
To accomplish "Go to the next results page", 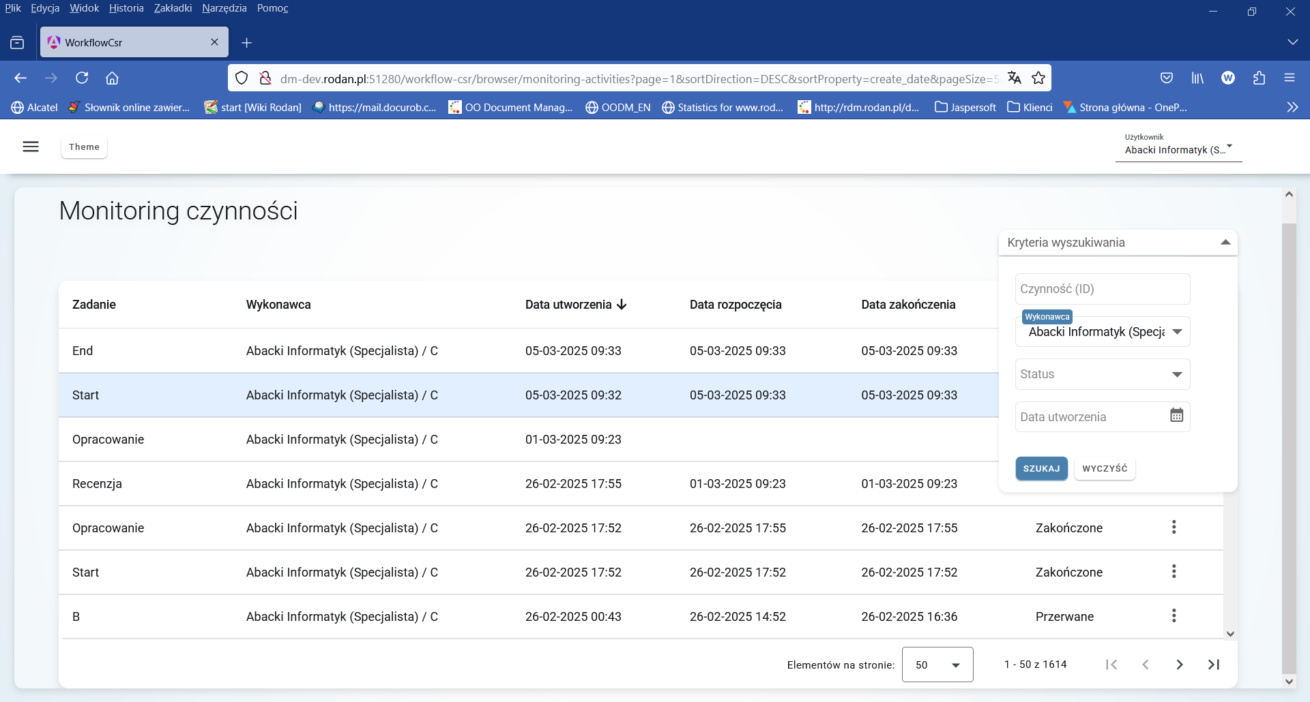I will pyautogui.click(x=1179, y=664).
